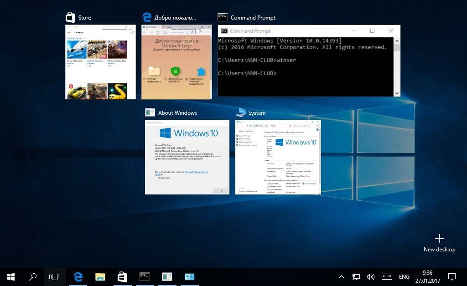
Task: Click the Edge logo beside Добро пожало...
Action: (147, 17)
